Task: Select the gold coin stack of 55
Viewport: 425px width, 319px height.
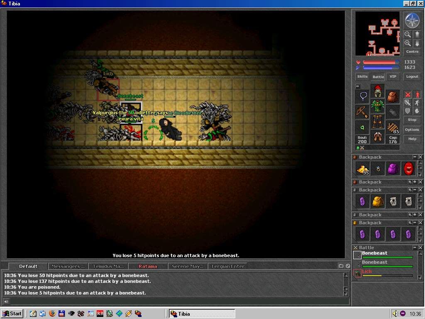Action: click(363, 169)
